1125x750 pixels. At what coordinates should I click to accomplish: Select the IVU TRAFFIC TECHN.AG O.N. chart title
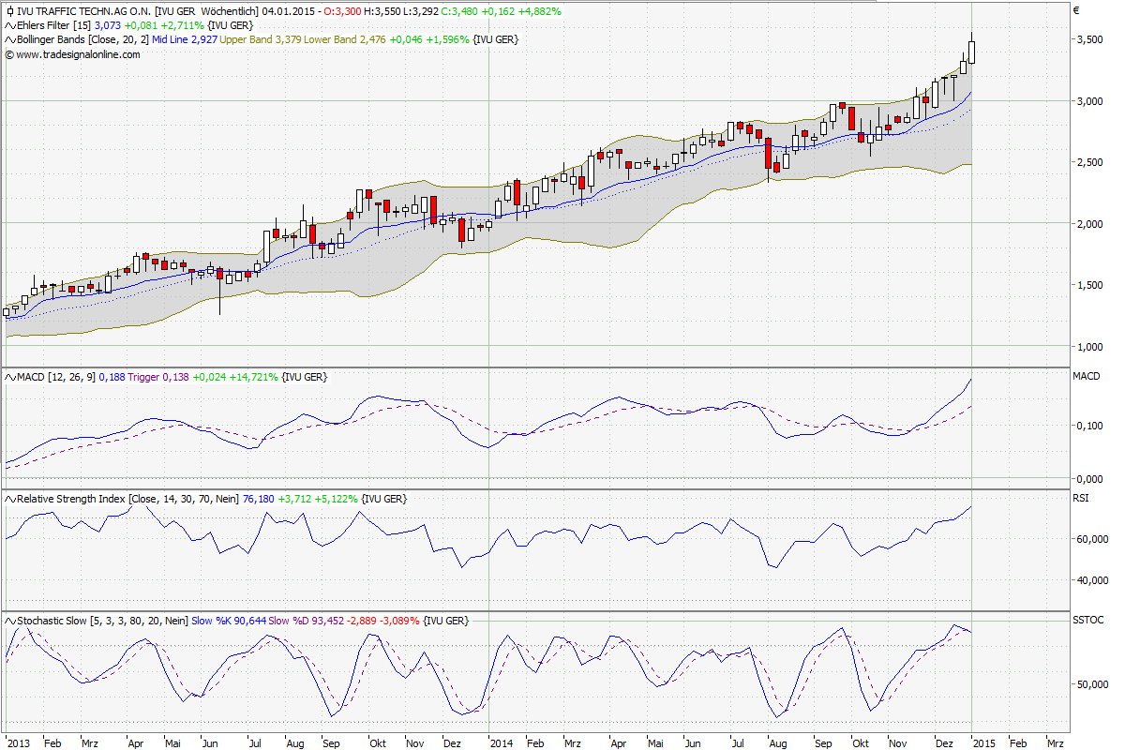(82, 11)
